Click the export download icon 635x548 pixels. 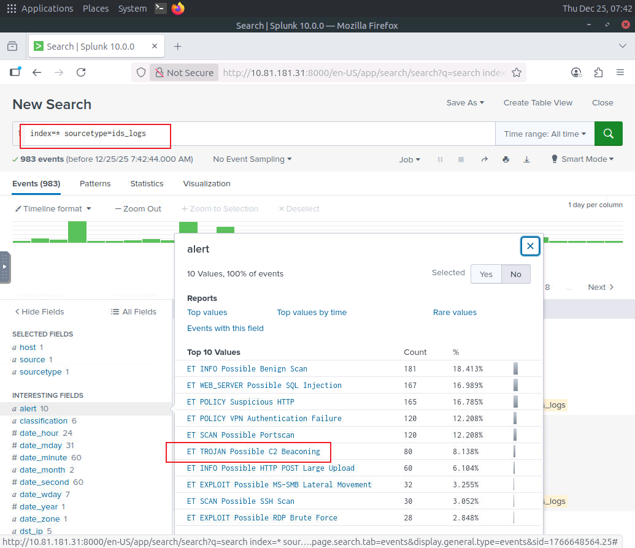[x=526, y=159]
